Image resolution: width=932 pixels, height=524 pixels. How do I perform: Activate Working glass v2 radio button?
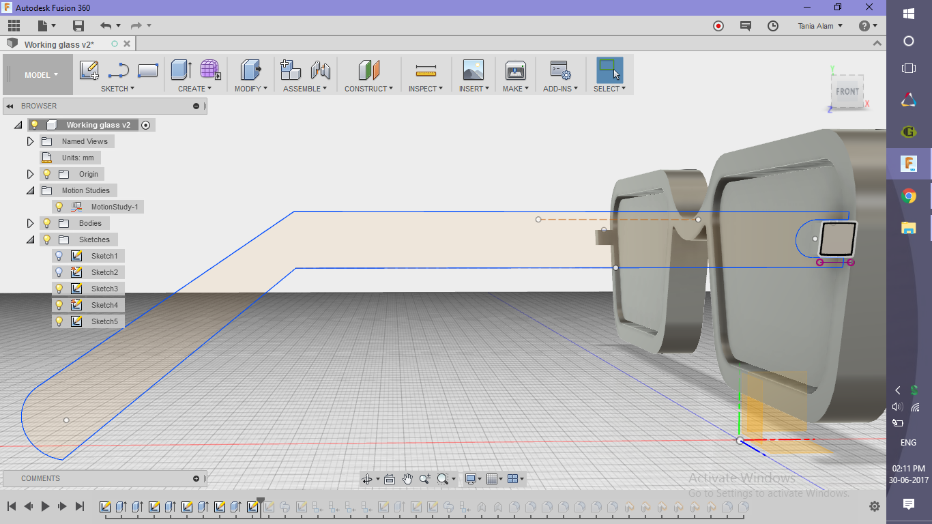click(145, 125)
